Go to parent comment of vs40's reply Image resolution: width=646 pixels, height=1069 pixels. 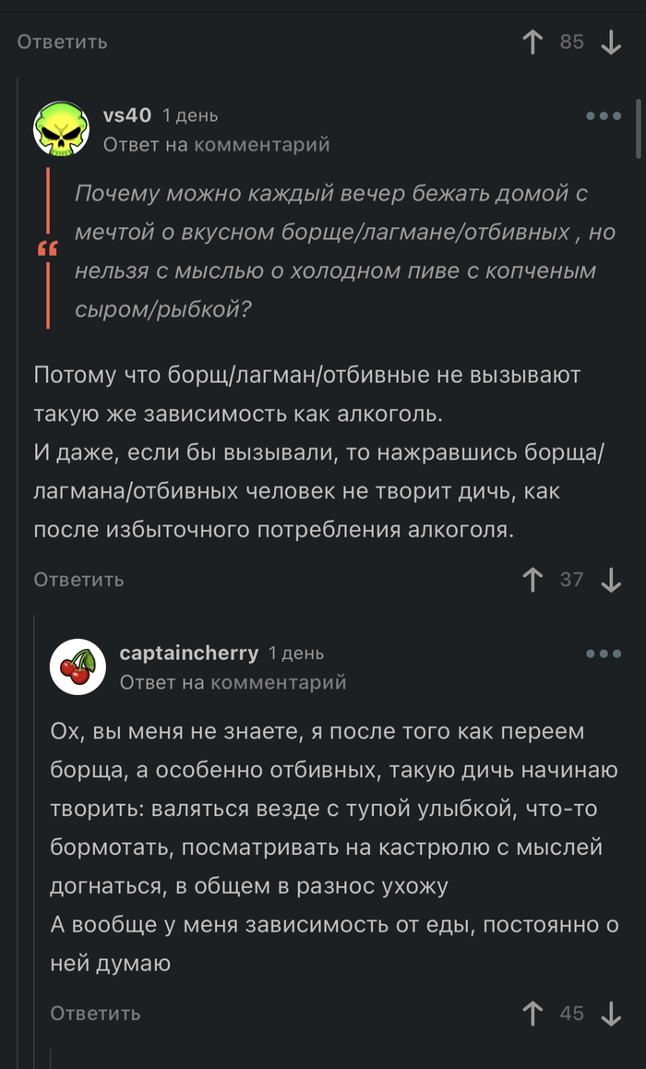[216, 145]
